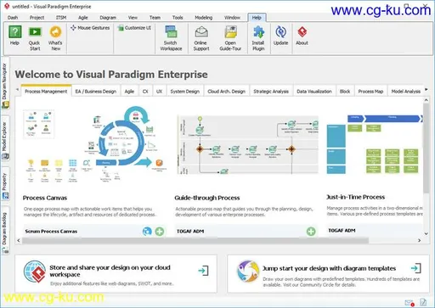Switch to the CX tab

click(x=145, y=91)
